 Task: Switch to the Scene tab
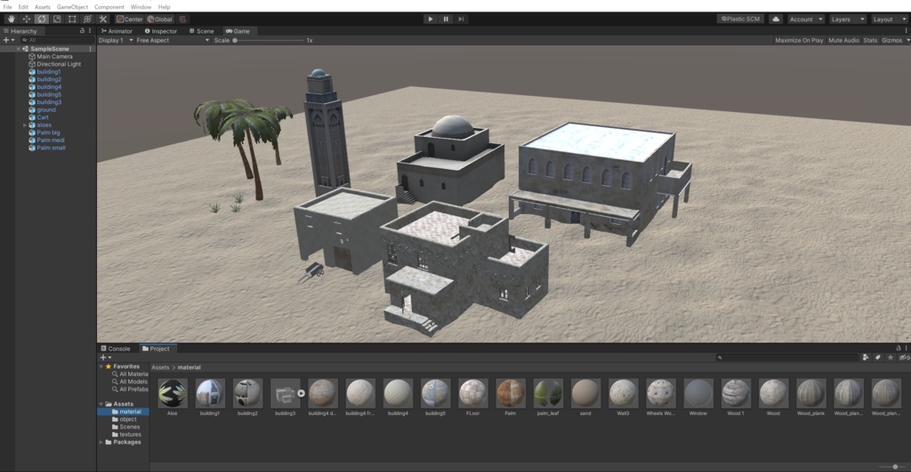pos(202,31)
